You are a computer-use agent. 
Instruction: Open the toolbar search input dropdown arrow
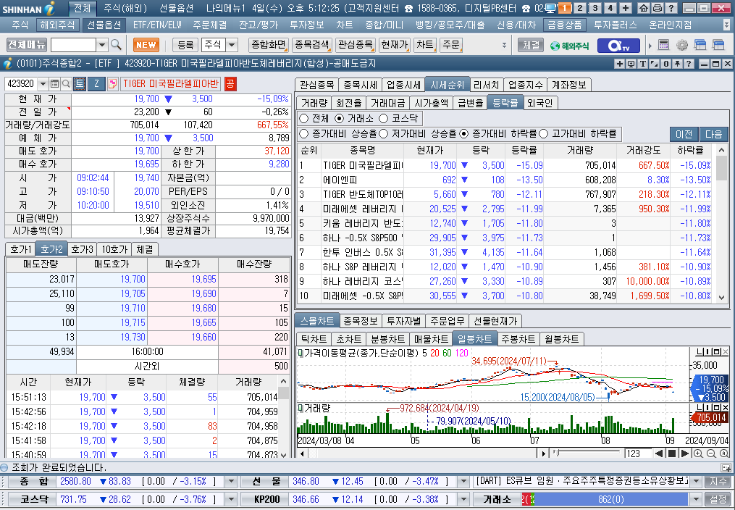tap(102, 45)
